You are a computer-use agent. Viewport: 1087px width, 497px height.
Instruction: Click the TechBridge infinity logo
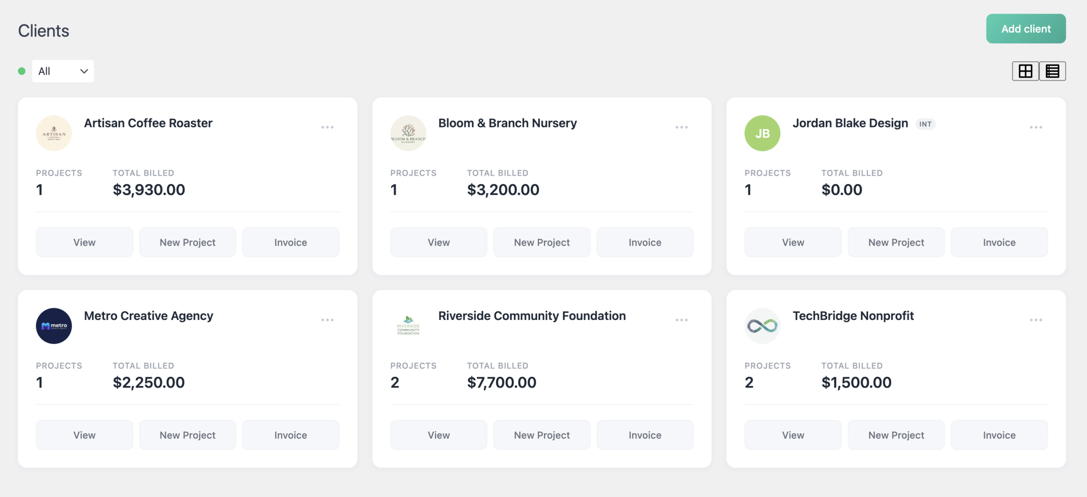[762, 326]
